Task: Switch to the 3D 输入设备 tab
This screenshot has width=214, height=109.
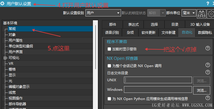Action: [x=200, y=25]
